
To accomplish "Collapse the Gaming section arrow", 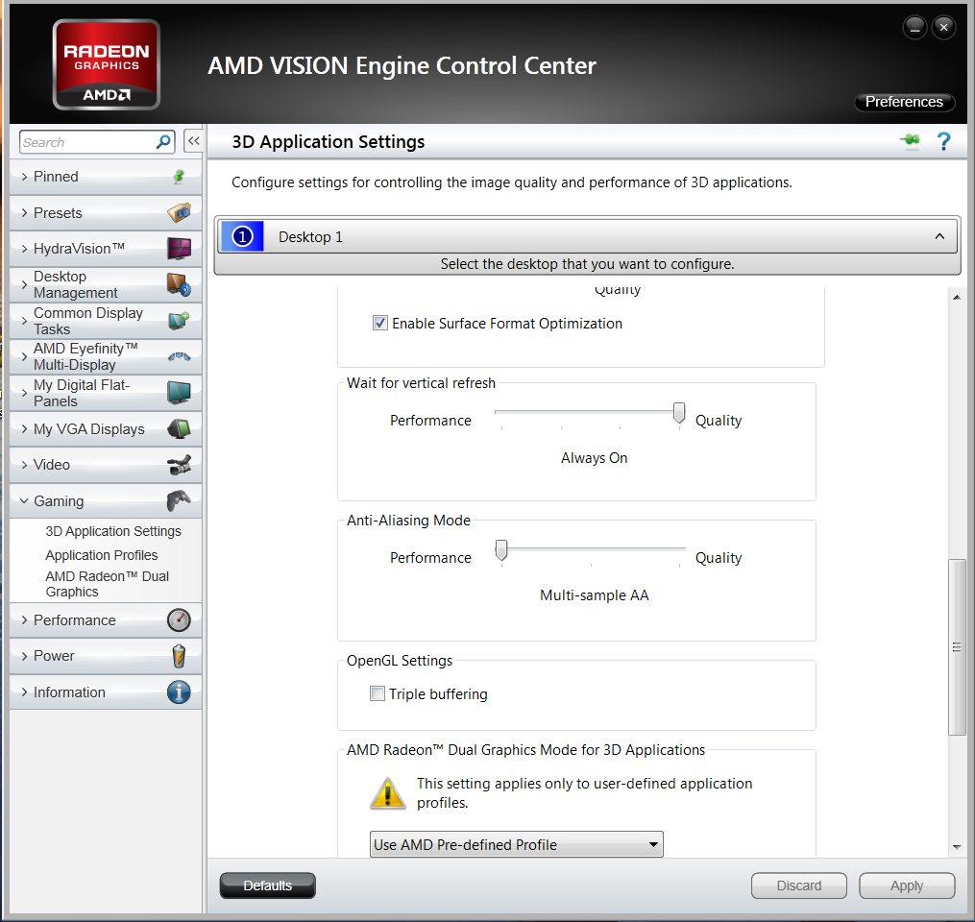I will click(x=25, y=501).
